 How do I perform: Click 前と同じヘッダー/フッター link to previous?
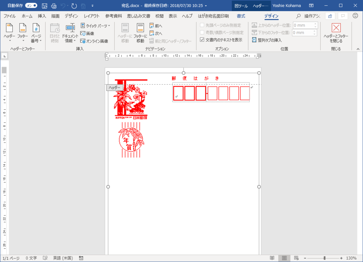point(171,41)
